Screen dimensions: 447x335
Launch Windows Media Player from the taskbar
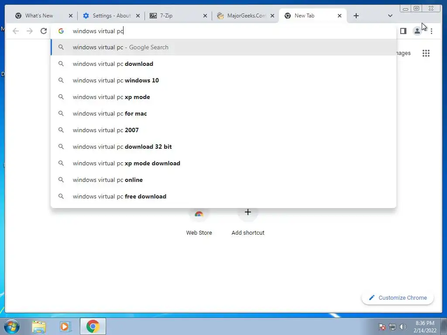[65, 326]
